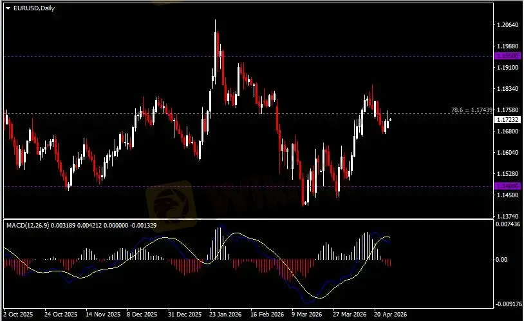Select the 20 Apr 2026 date label
This screenshot has width=524, height=321.
[x=388, y=316]
